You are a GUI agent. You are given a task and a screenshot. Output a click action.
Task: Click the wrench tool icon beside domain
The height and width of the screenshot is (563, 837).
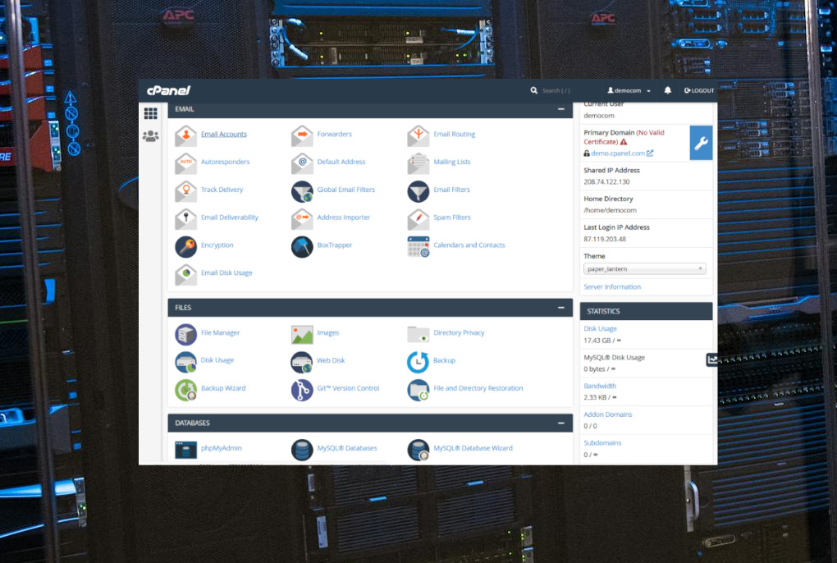(x=701, y=143)
